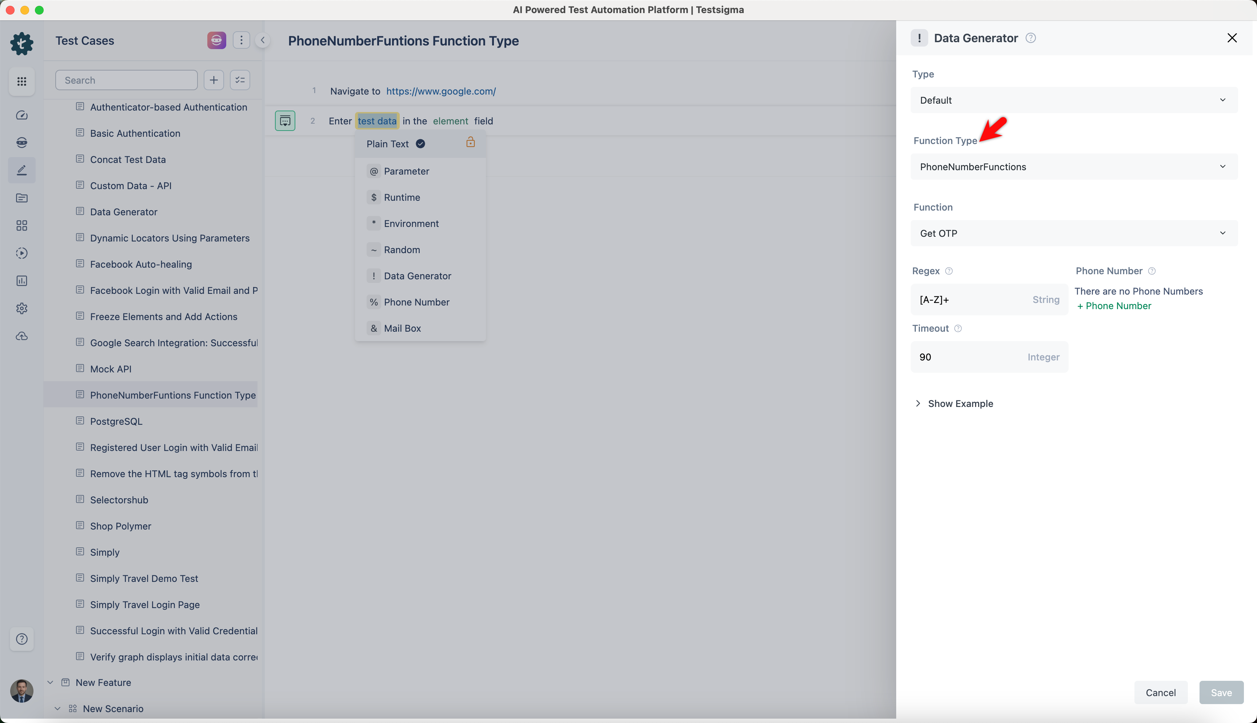Open the Get OTP Function dropdown
1257x723 pixels.
(x=1073, y=233)
